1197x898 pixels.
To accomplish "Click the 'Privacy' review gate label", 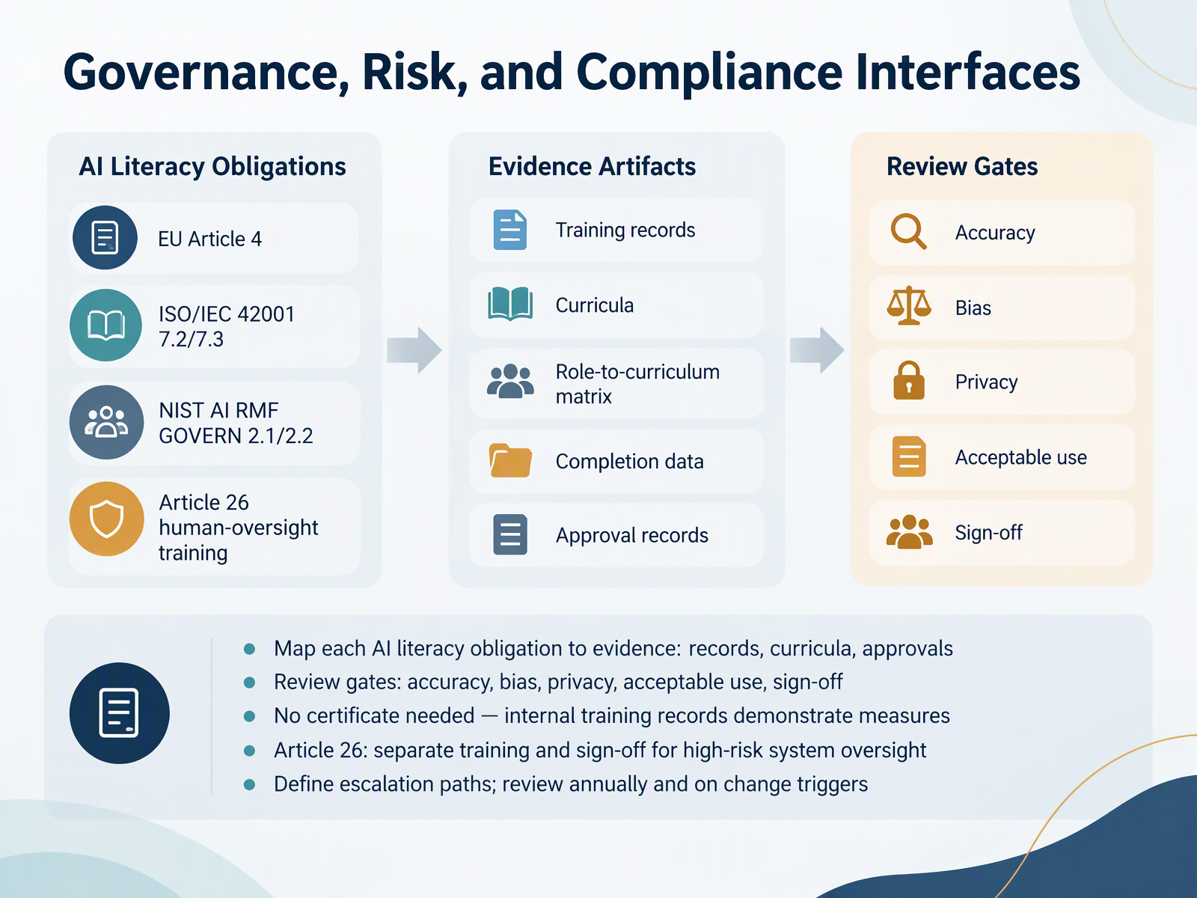I will click(986, 382).
